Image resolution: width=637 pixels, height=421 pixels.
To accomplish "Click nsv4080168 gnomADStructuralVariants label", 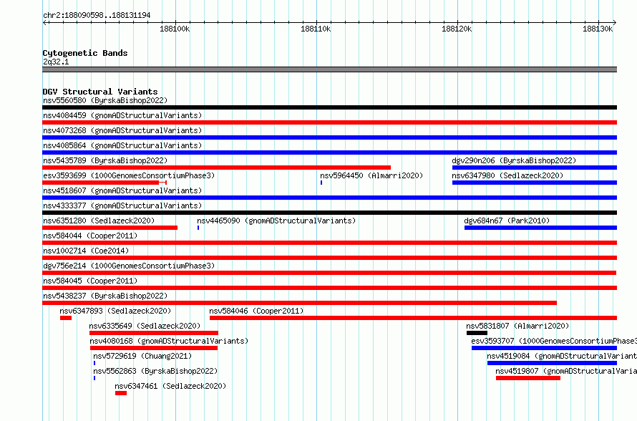I will click(169, 341).
